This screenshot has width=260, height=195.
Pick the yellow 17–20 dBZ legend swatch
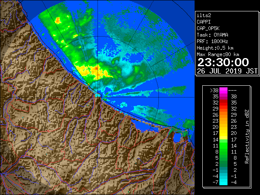[223, 133]
